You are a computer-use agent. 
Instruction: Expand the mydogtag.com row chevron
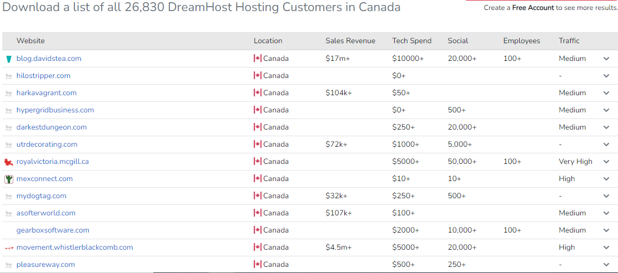606,196
